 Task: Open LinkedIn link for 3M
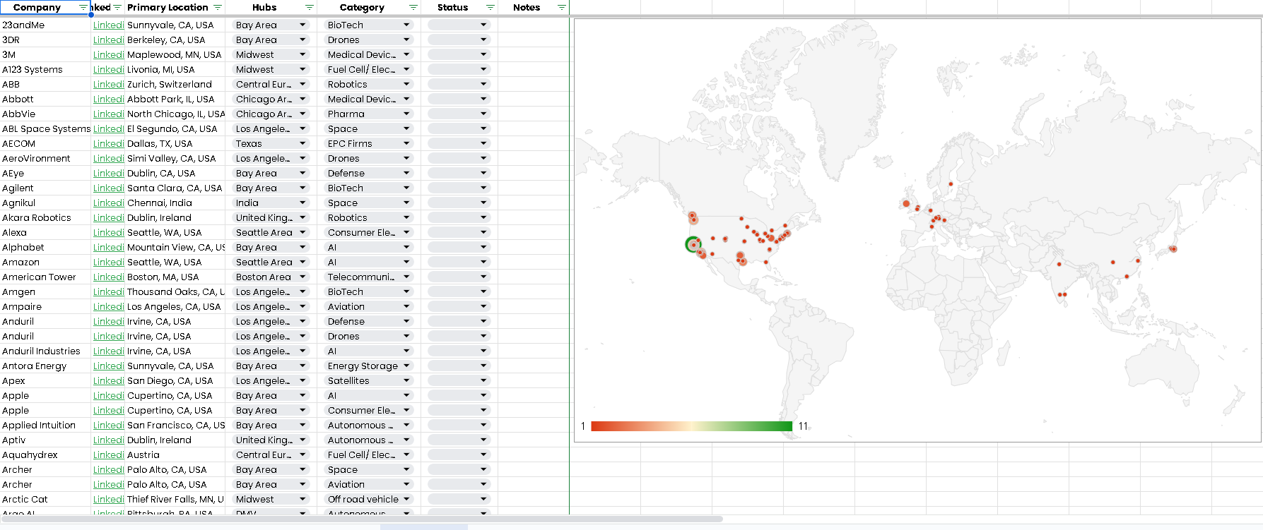108,54
